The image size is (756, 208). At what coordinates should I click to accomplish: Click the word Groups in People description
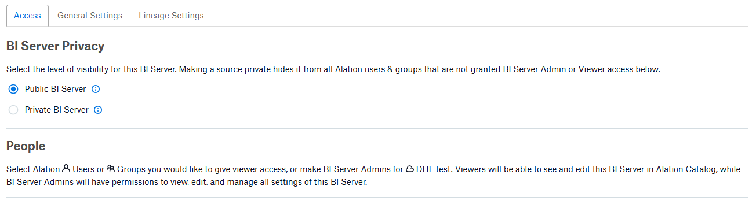[130, 169]
